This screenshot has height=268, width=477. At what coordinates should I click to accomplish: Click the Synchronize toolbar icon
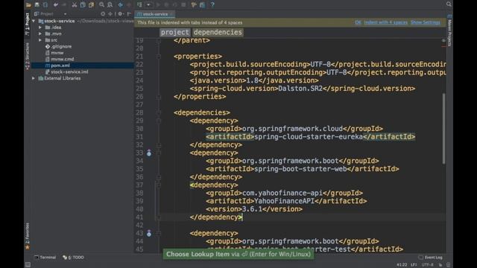point(45,4)
